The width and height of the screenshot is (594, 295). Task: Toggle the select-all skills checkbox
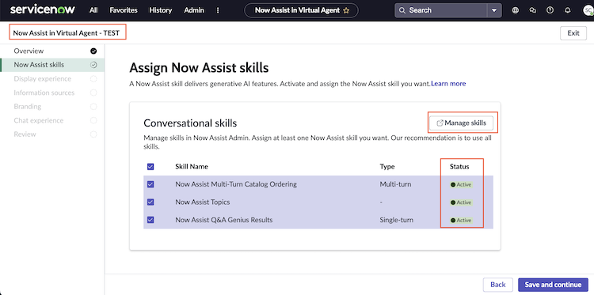(150, 166)
